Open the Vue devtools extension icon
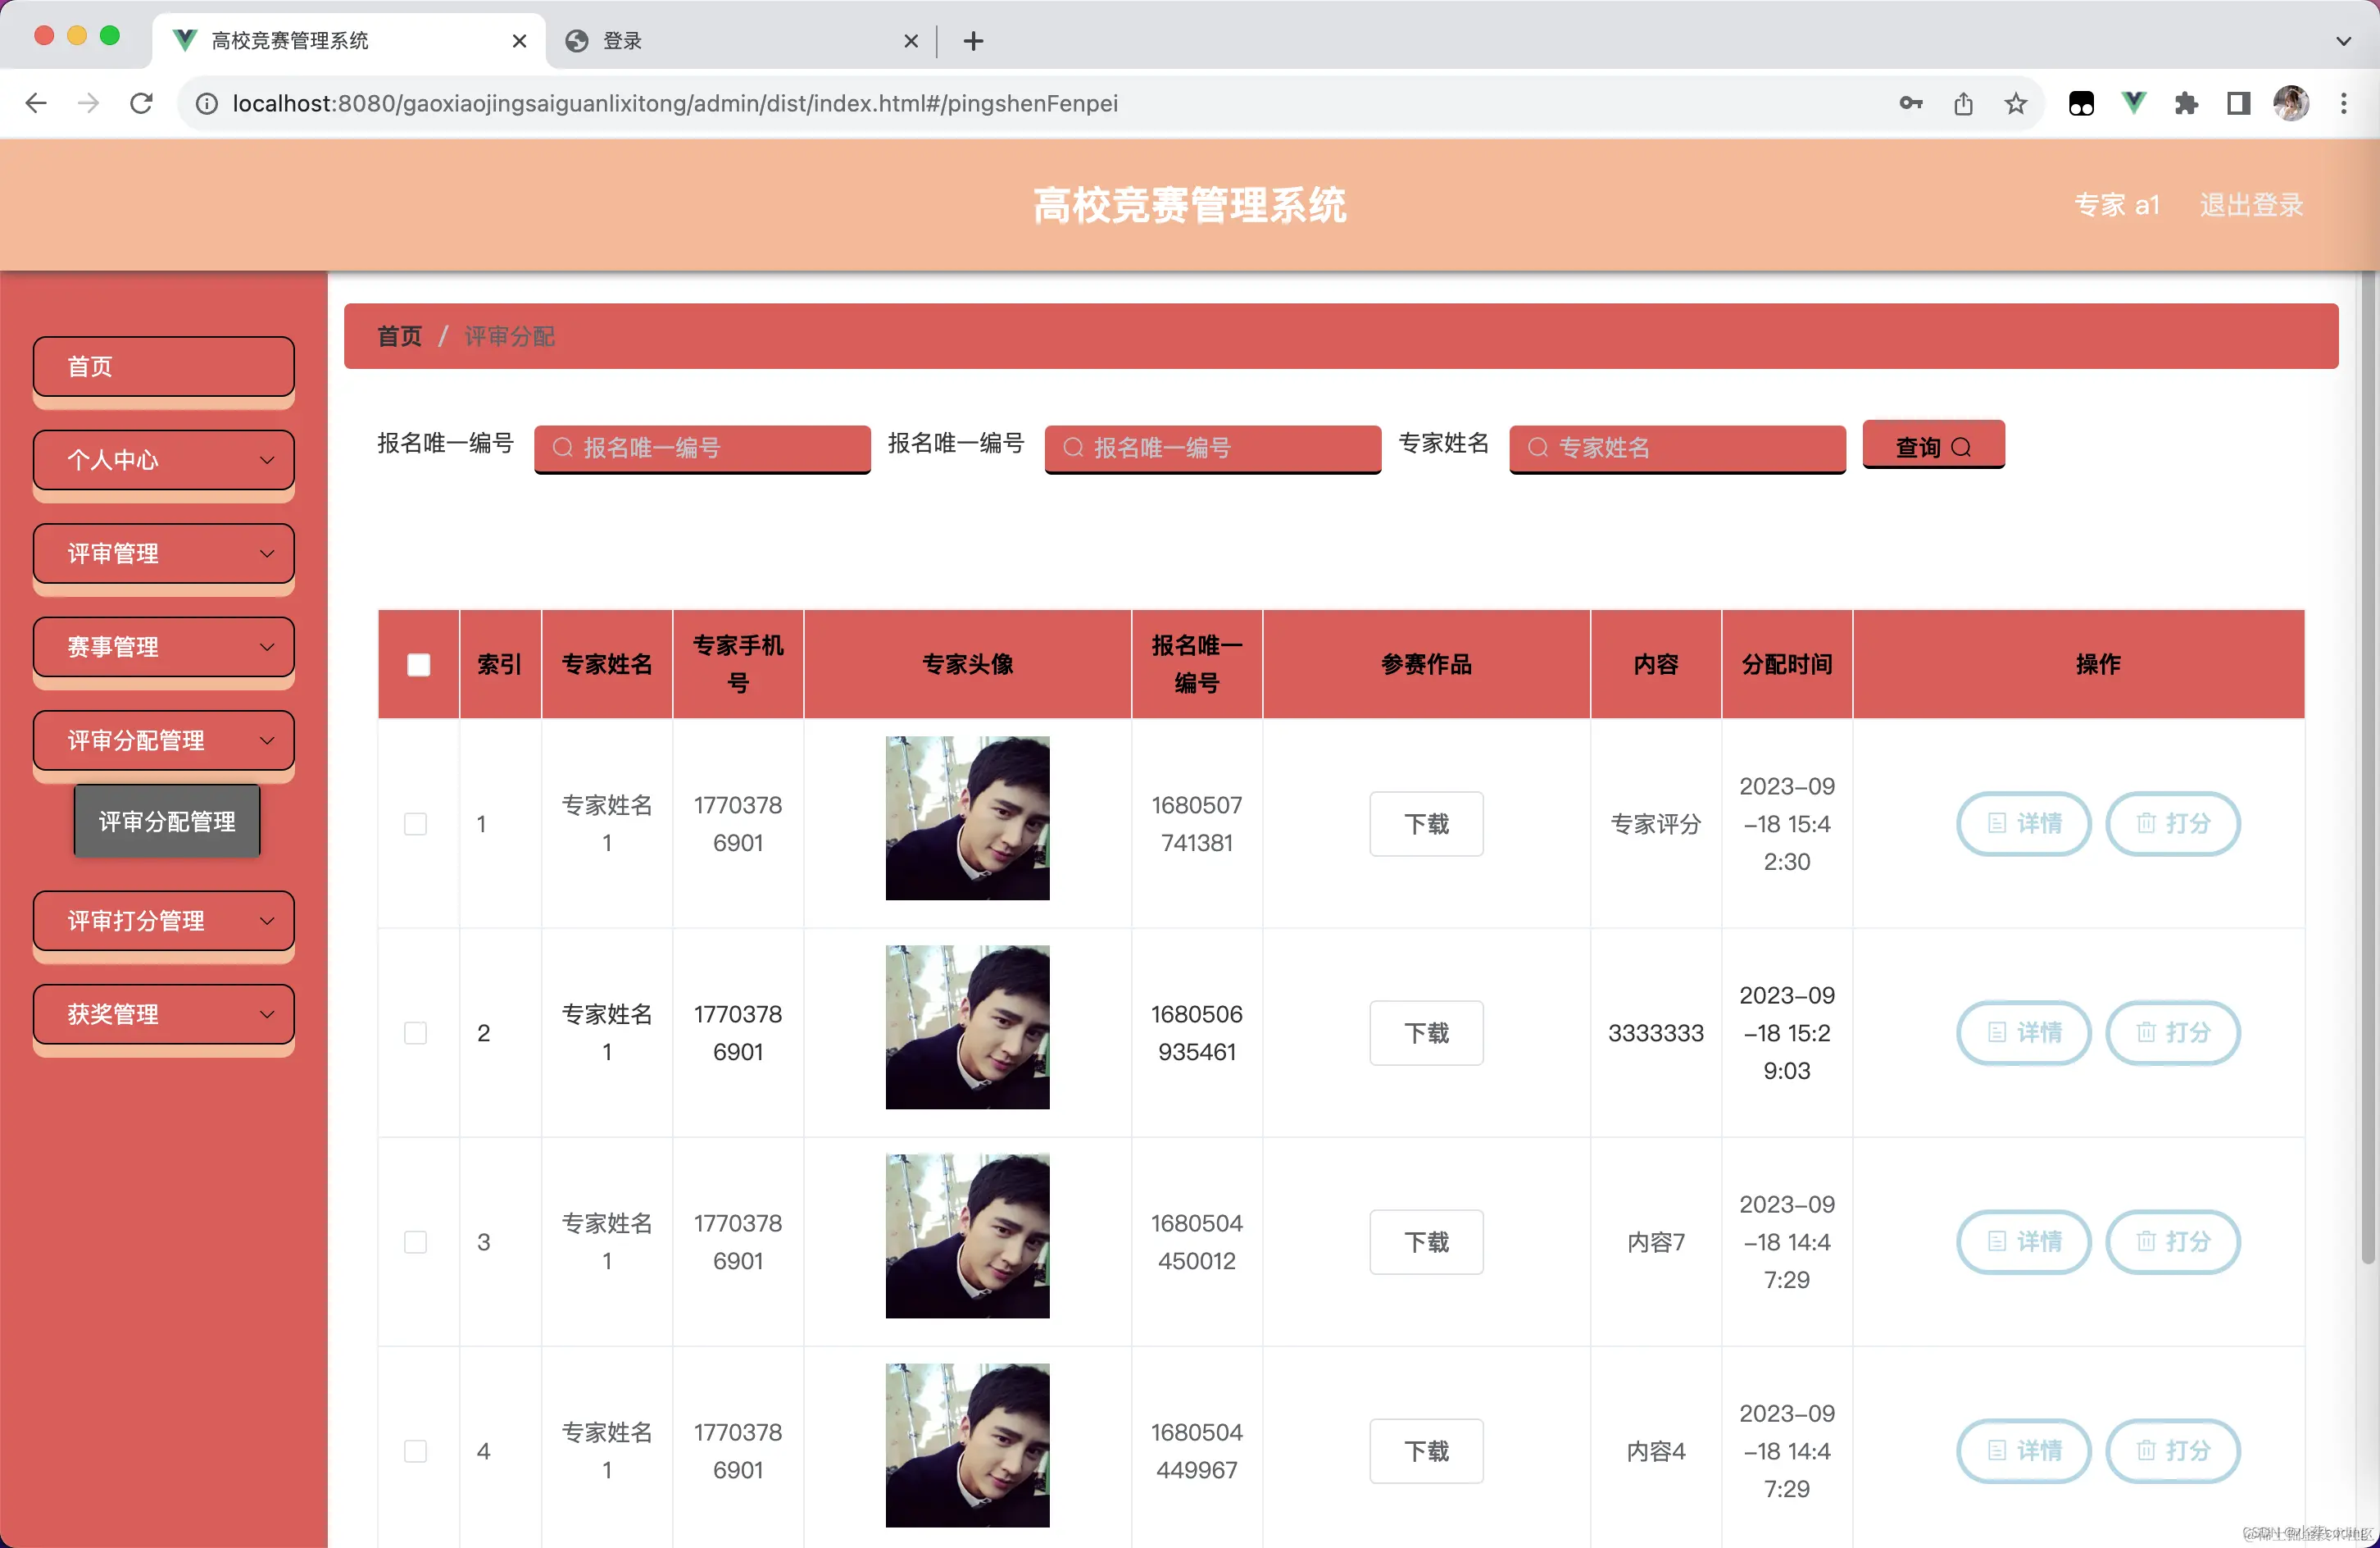Image resolution: width=2380 pixels, height=1548 pixels. [2133, 103]
